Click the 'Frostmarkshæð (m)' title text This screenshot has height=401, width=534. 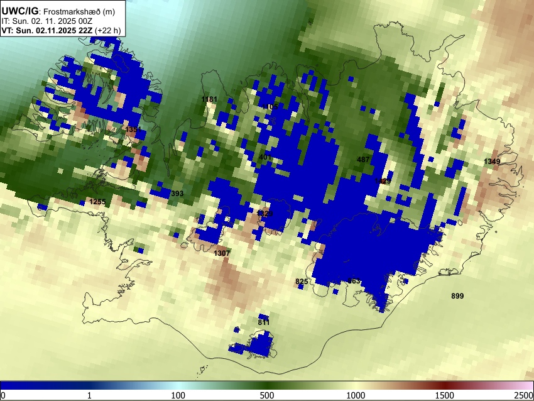point(79,11)
